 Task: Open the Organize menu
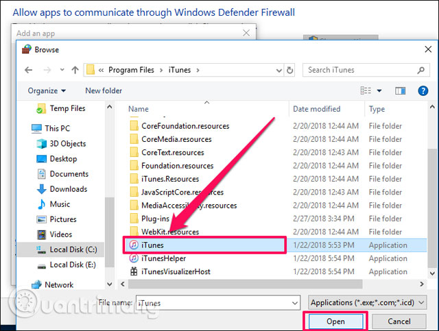(x=47, y=90)
